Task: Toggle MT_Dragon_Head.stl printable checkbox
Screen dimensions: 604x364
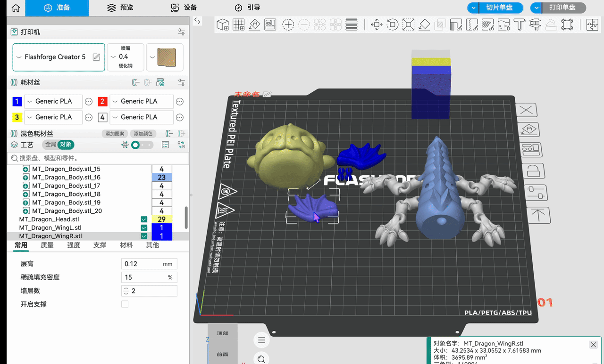Action: (144, 219)
